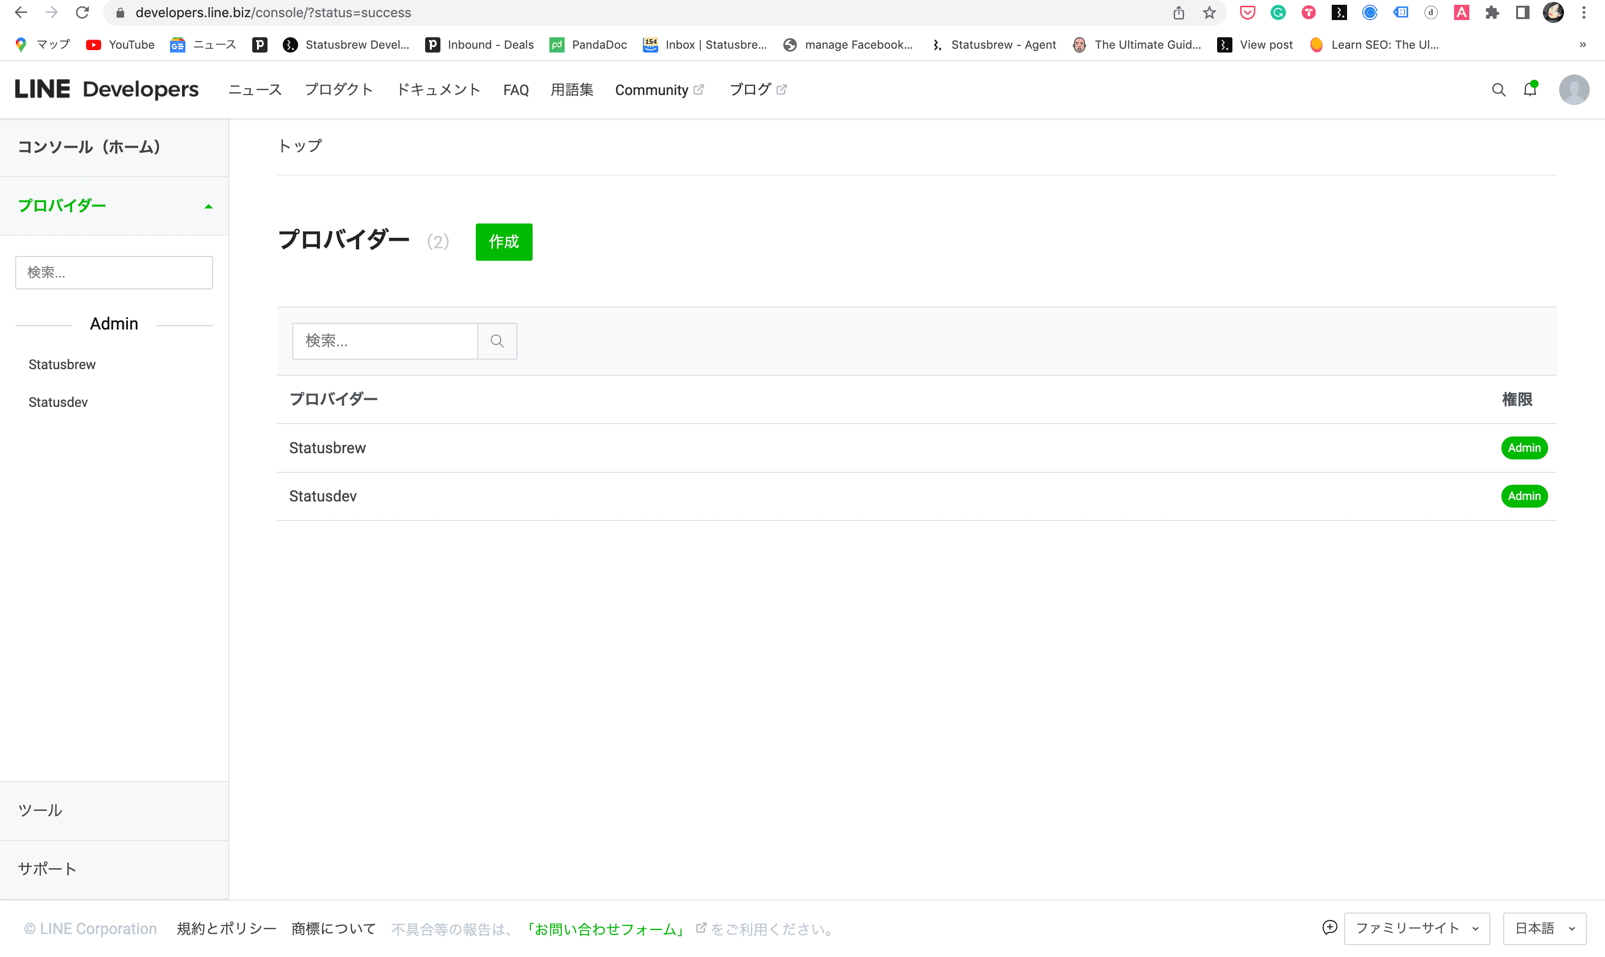Viewport: 1605px width, 957px height.
Task: Open the Statusbrew - Agent bookmark
Action: pyautogui.click(x=994, y=44)
